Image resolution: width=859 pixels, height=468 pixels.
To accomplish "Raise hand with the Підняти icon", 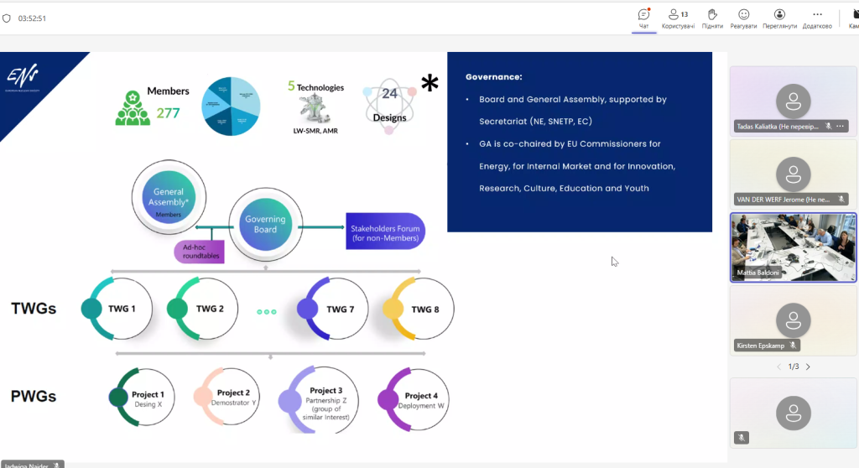I will (x=712, y=18).
